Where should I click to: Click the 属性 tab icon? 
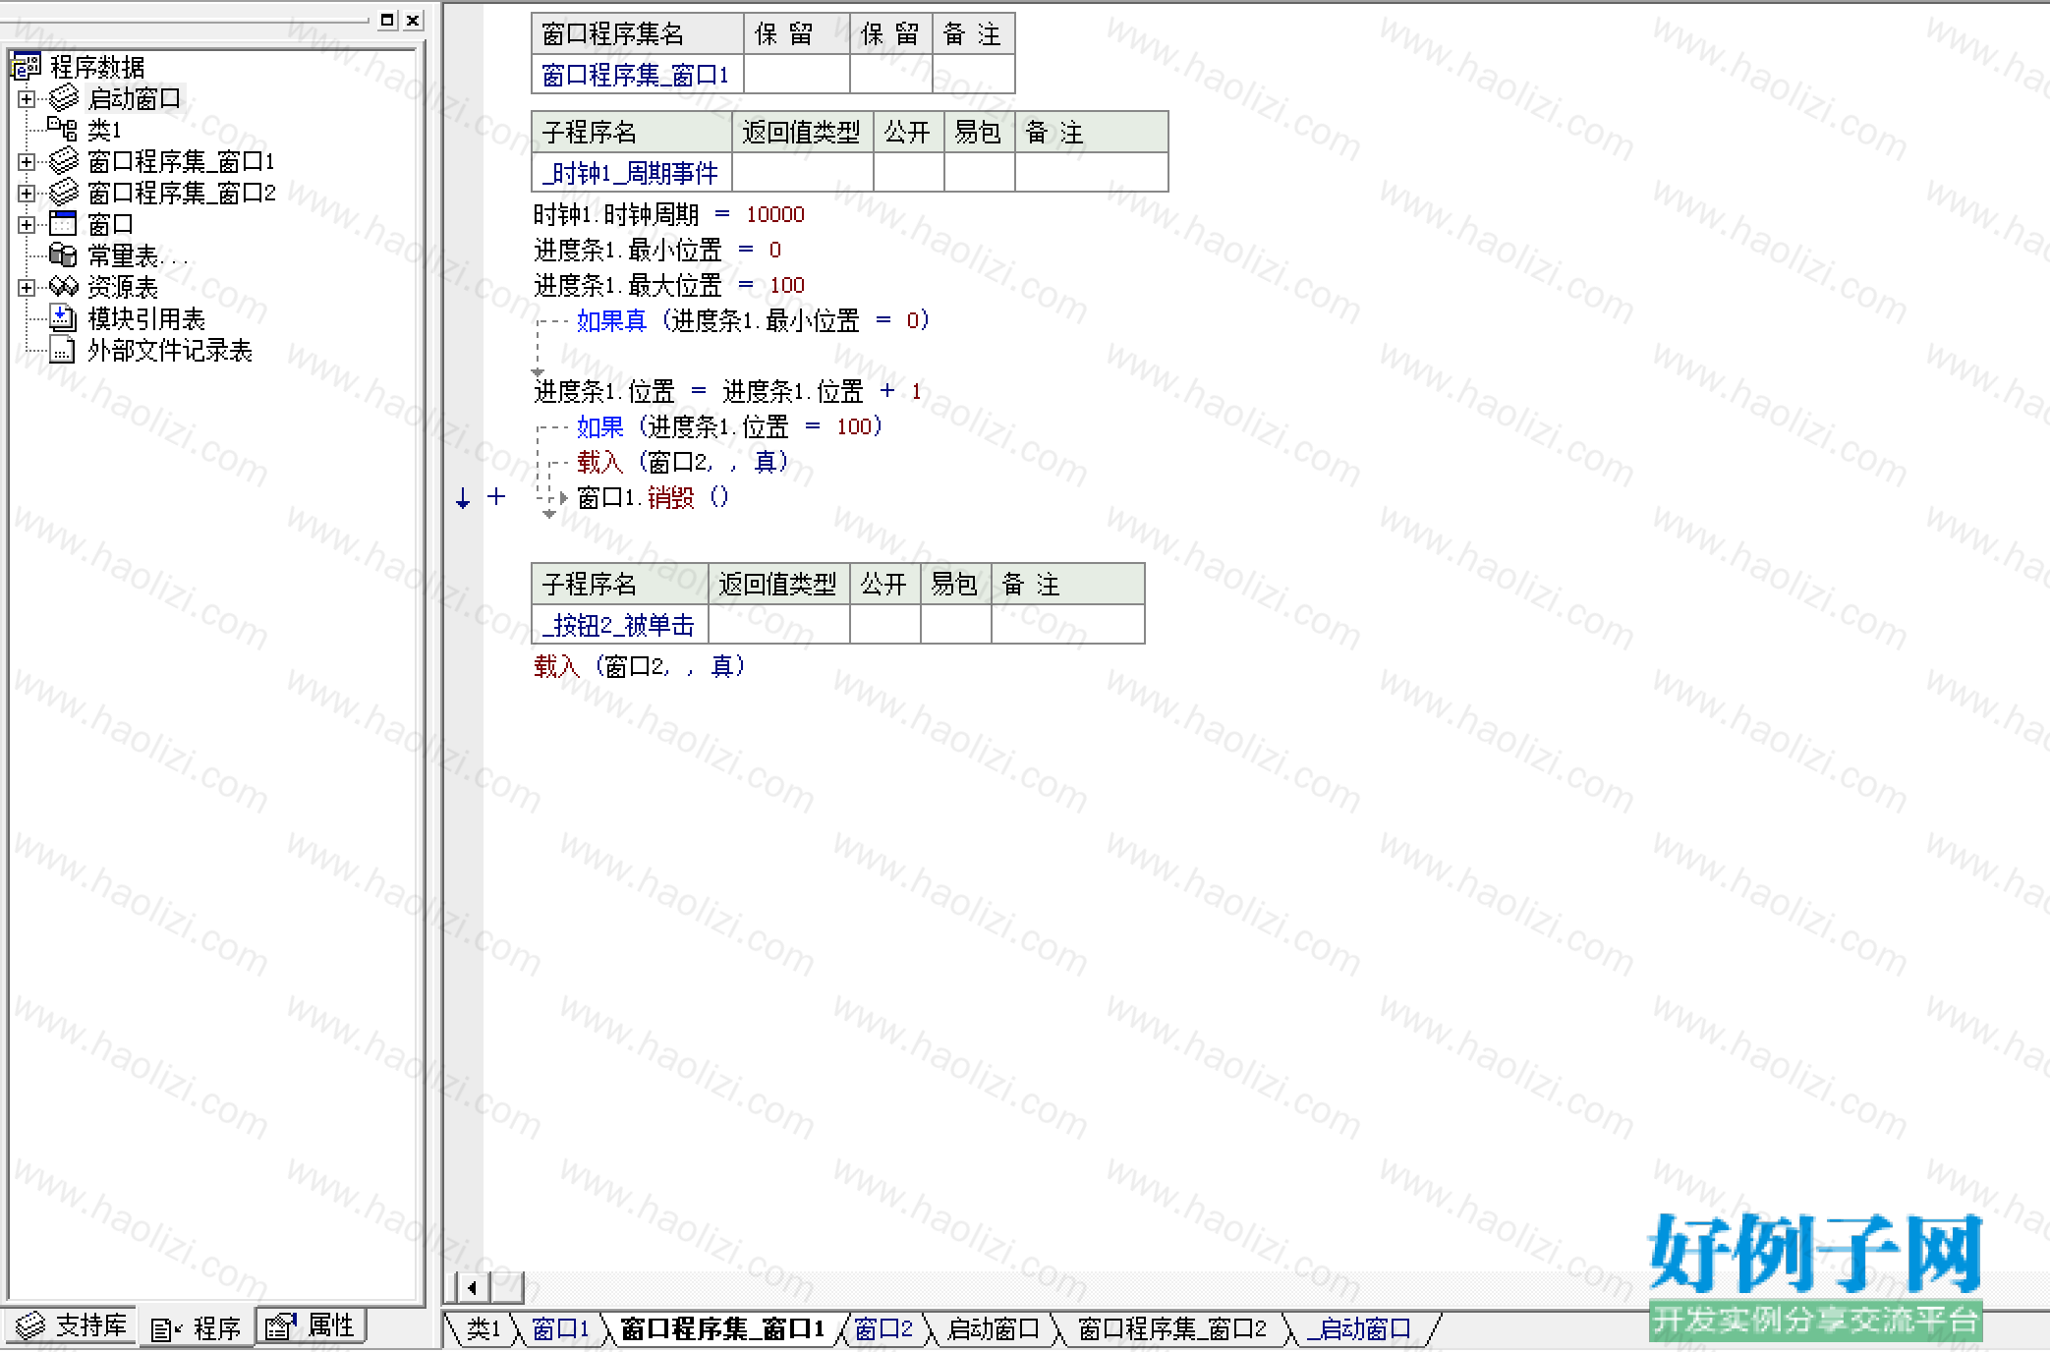281,1325
